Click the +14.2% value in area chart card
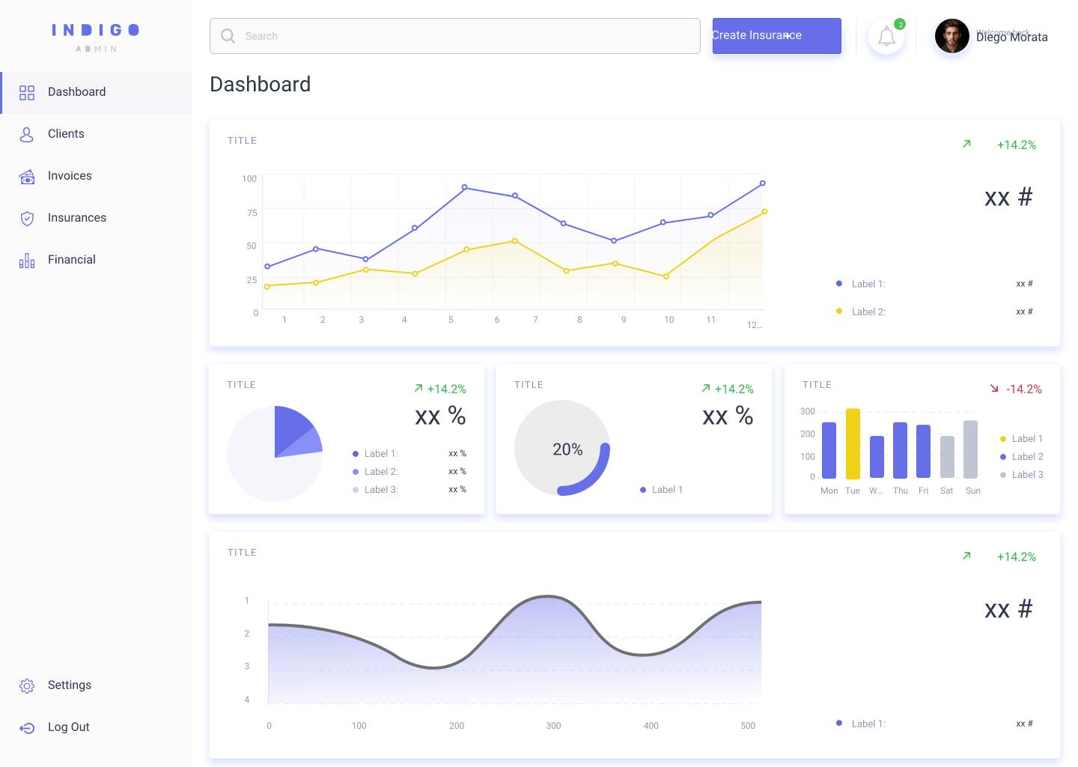The height and width of the screenshot is (767, 1078). 1017,557
